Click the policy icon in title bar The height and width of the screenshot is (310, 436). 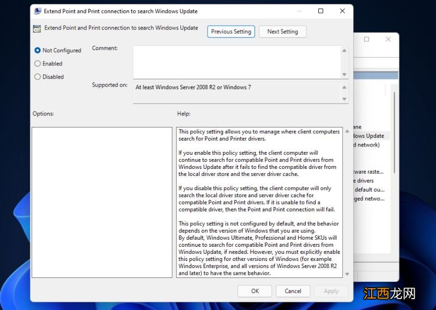click(37, 11)
